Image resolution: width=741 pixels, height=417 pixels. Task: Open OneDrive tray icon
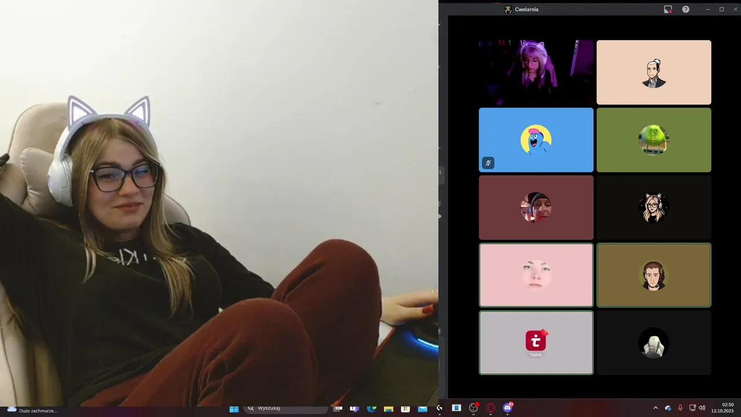668,408
